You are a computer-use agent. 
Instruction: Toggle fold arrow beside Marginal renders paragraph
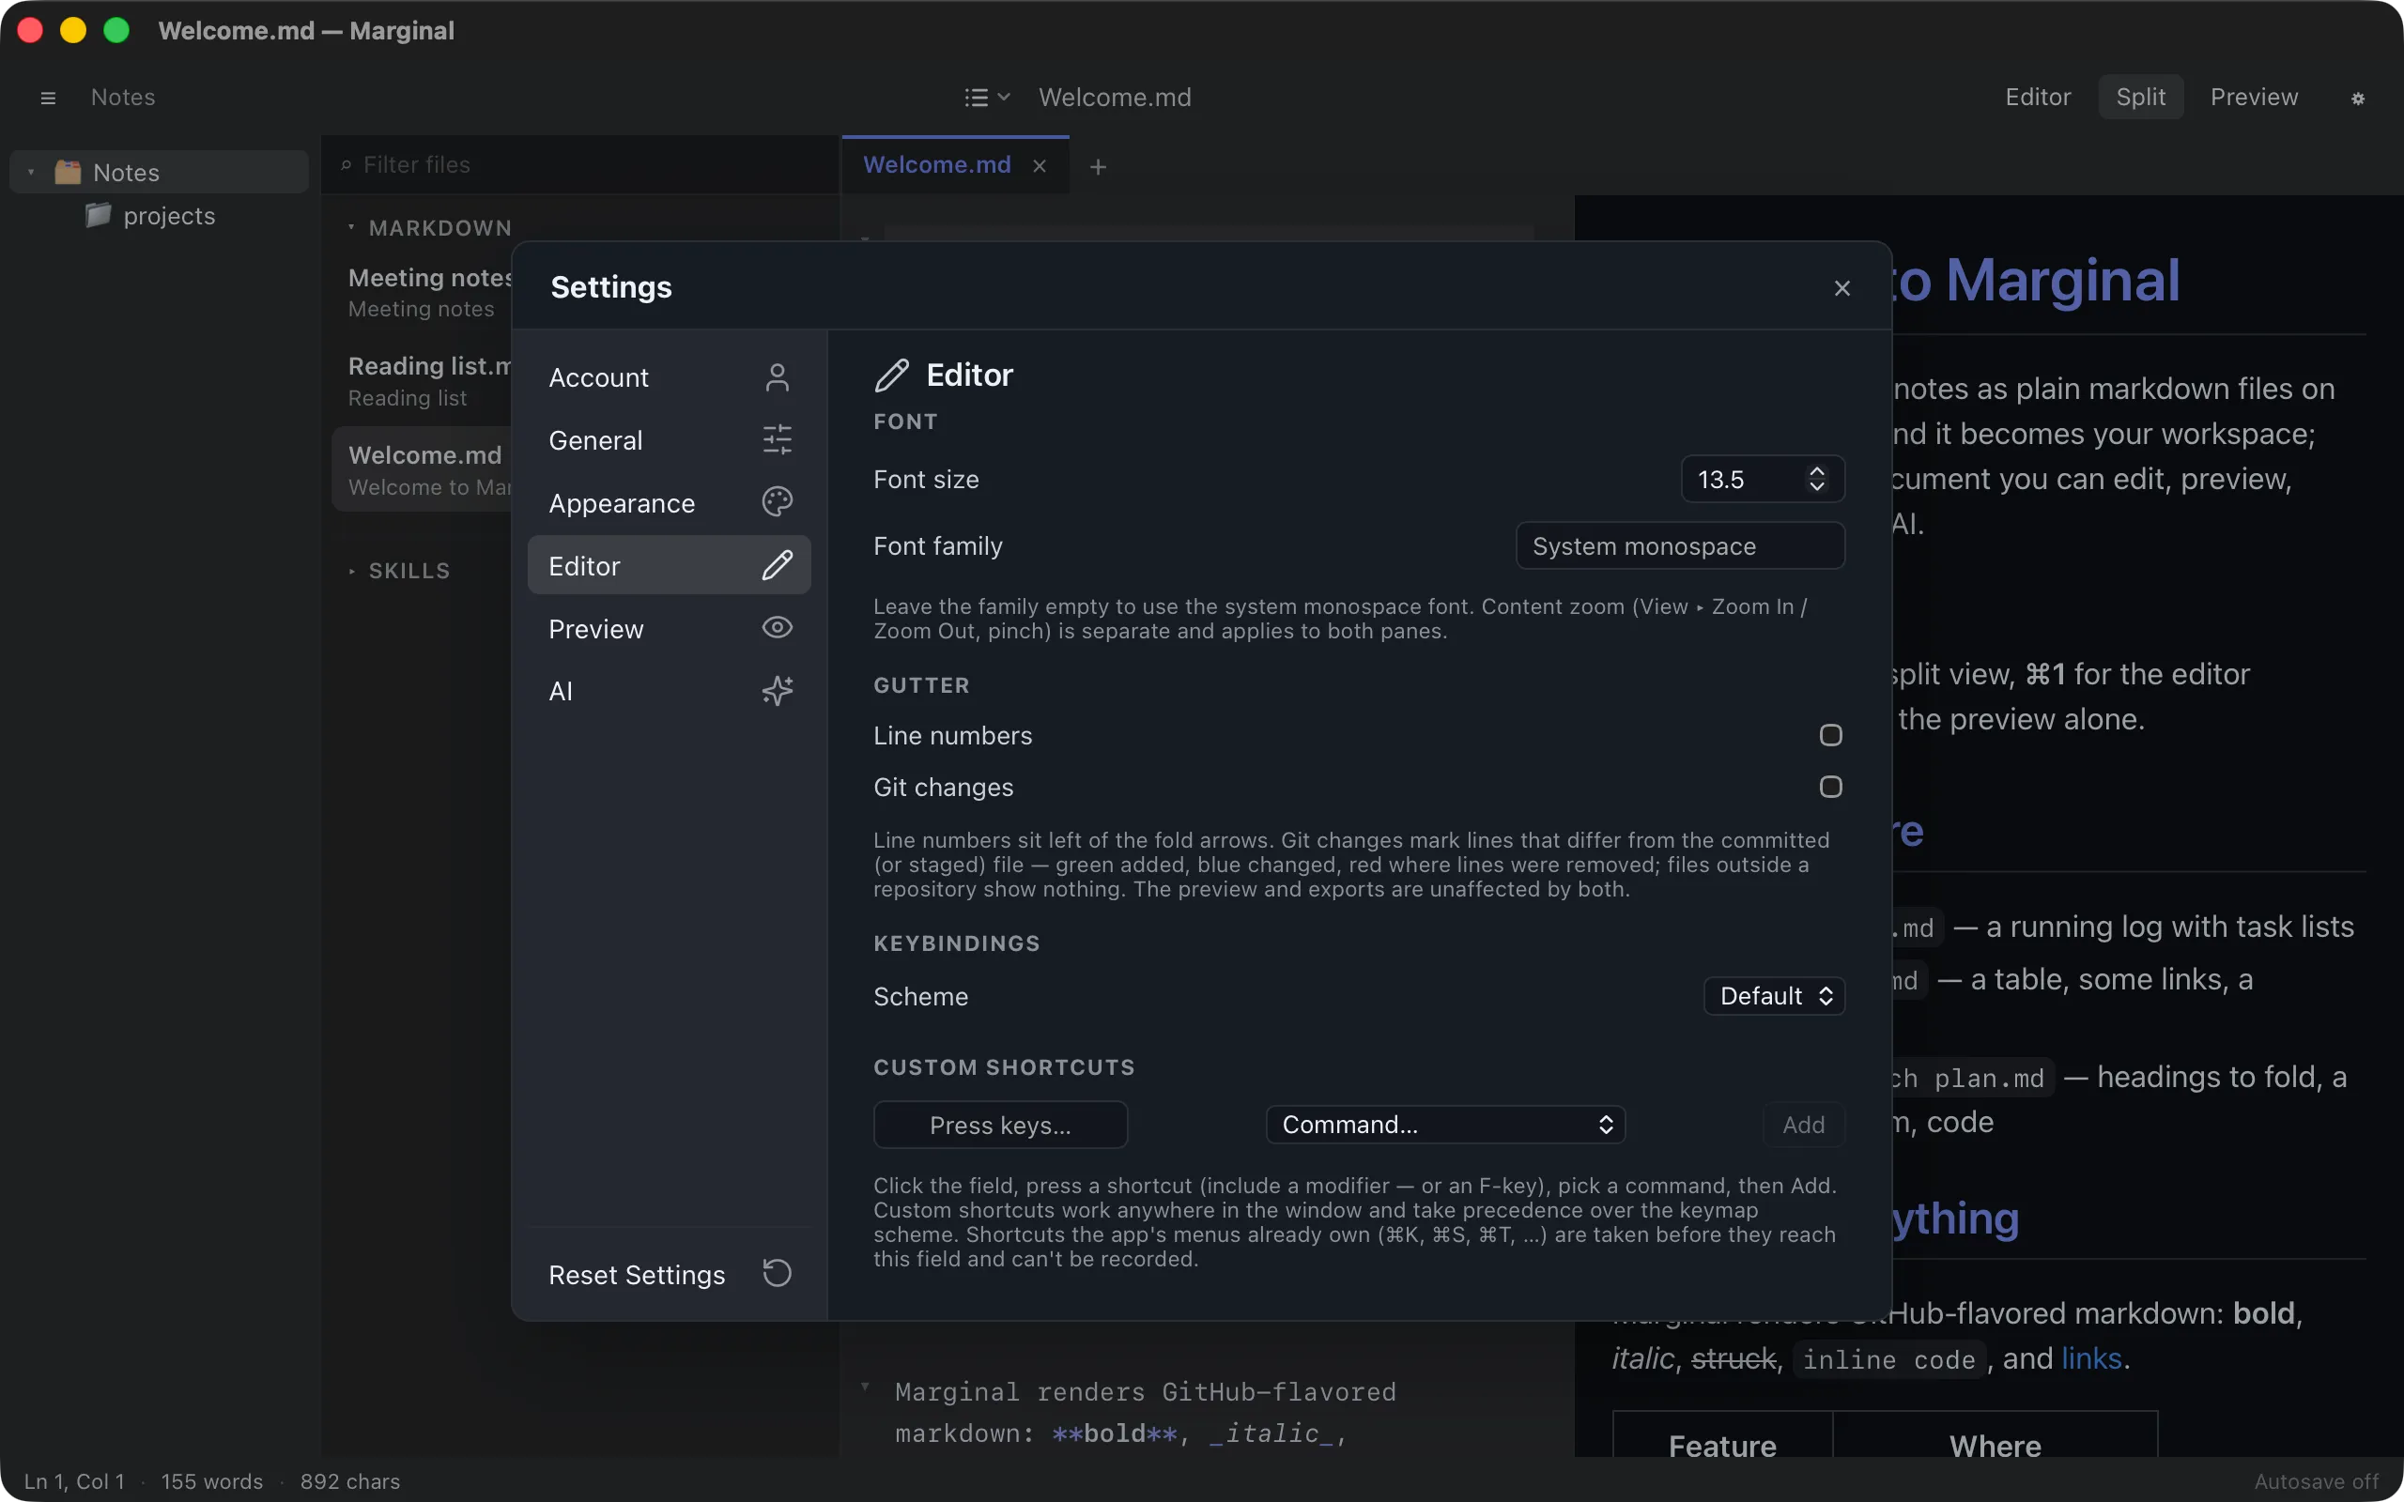click(x=864, y=1386)
